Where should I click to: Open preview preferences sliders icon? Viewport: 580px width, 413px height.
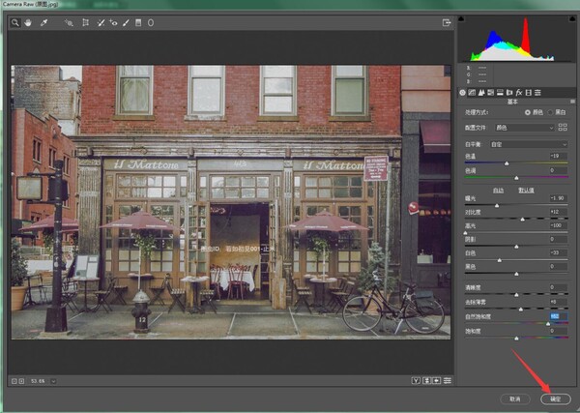tap(448, 380)
